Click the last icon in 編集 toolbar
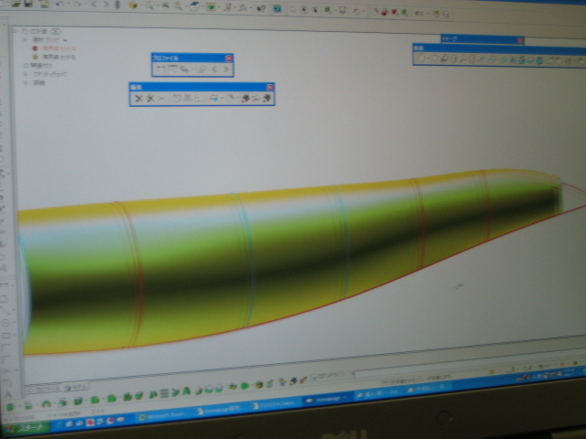This screenshot has height=439, width=586. (x=266, y=98)
